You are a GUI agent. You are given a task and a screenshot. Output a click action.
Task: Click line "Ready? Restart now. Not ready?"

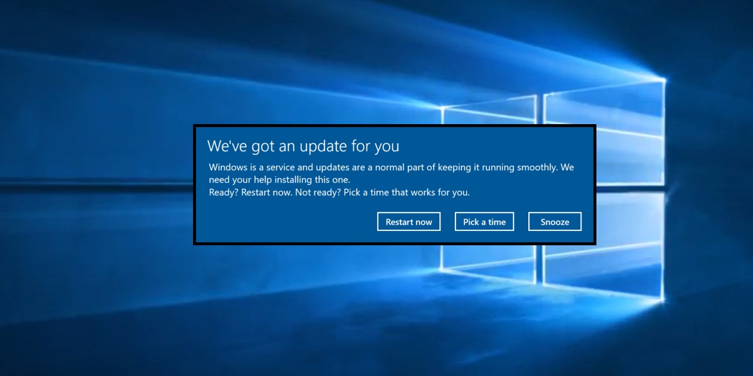[x=275, y=192]
